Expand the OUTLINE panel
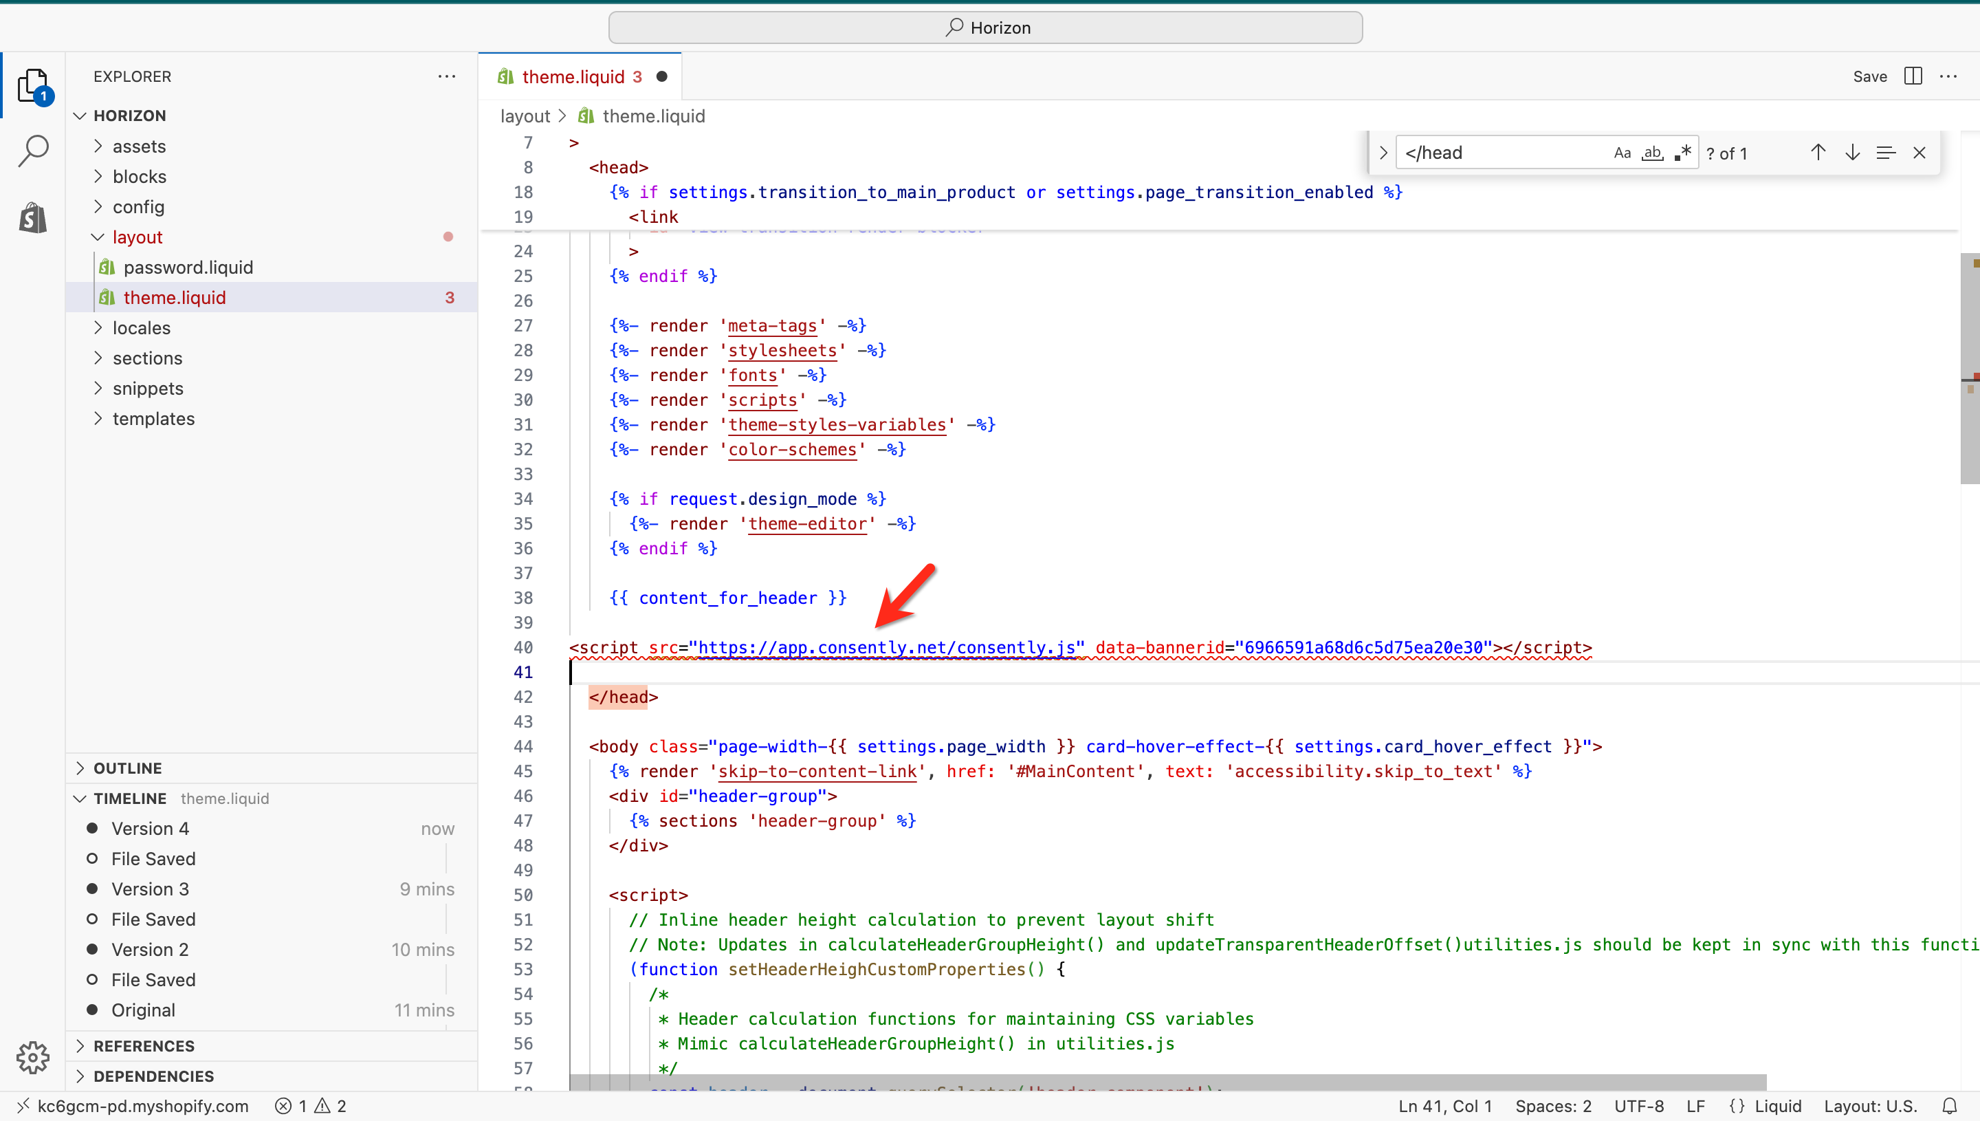 click(128, 768)
